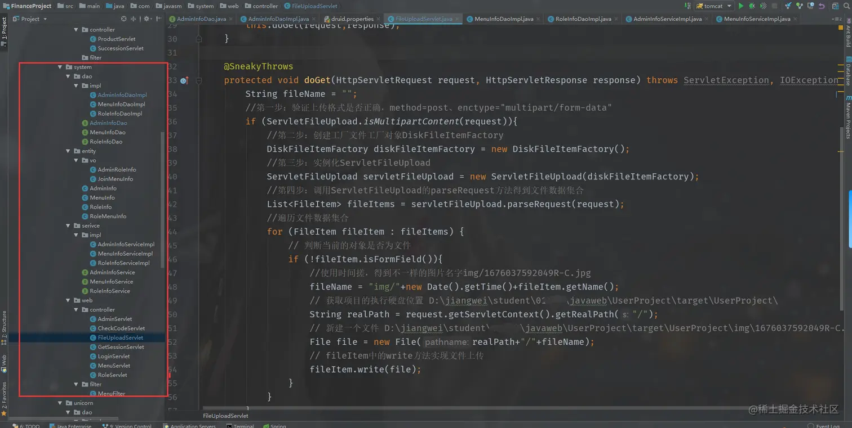Click the collapse all icon in Project panel
This screenshot has width=852, height=428.
[134, 19]
